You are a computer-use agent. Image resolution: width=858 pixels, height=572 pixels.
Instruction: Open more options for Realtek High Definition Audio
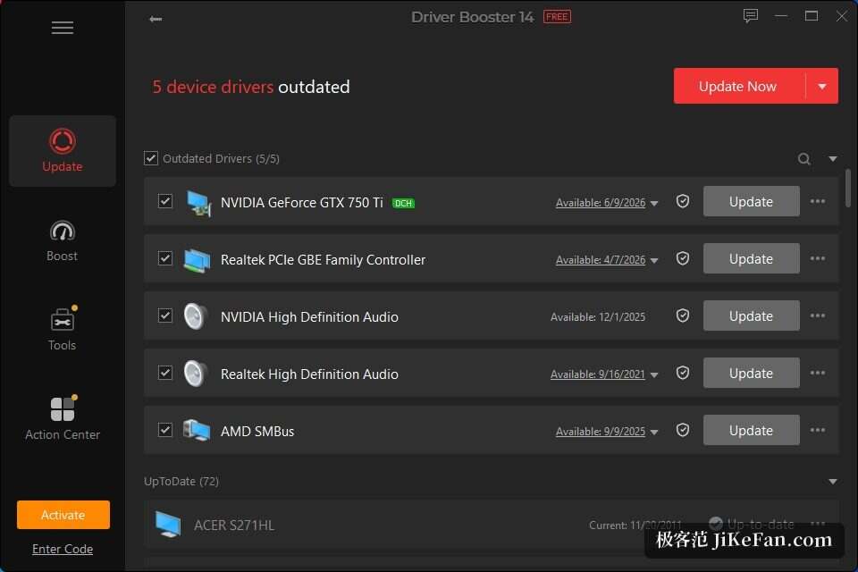pyautogui.click(x=818, y=373)
